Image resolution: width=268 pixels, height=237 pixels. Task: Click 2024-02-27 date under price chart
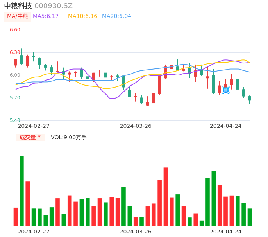pyautogui.click(x=34, y=126)
